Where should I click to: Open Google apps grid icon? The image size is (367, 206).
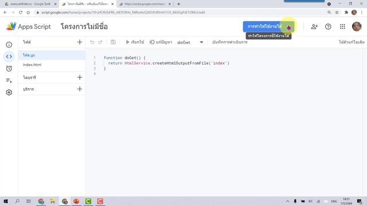pos(342,27)
